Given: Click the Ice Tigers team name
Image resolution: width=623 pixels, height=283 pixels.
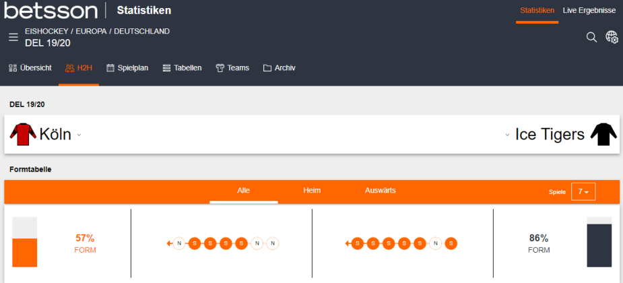Looking at the screenshot, I should [550, 134].
